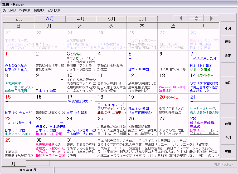Select the 月 view tab at bottom
This screenshot has height=174, width=238.
[x=13, y=163]
